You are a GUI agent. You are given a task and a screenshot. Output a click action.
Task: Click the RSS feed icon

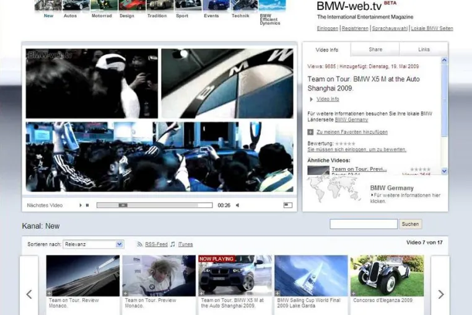pyautogui.click(x=139, y=244)
